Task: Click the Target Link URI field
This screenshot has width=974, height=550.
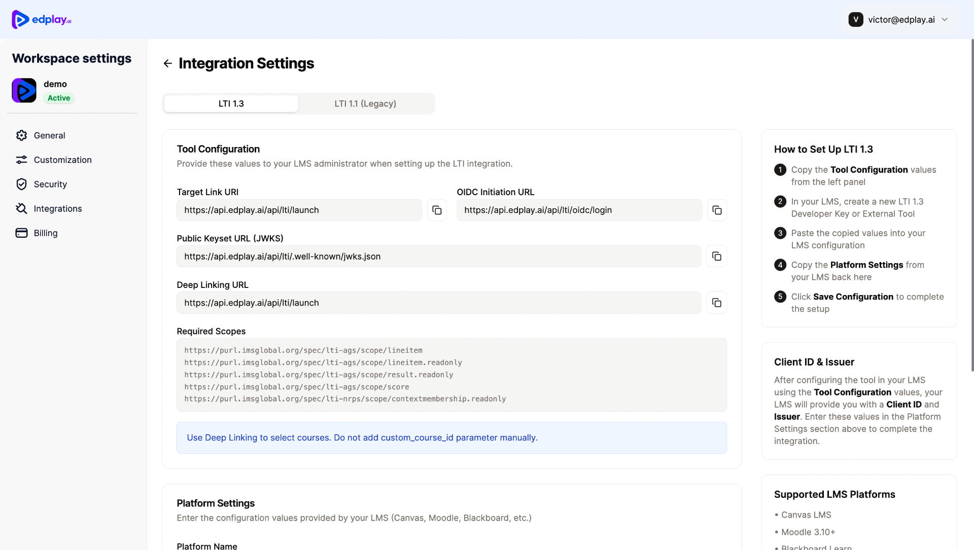Action: click(x=299, y=210)
